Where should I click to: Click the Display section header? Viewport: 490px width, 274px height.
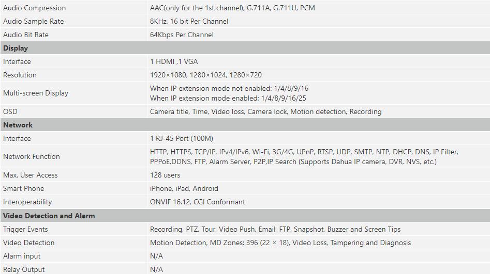tap(245, 48)
